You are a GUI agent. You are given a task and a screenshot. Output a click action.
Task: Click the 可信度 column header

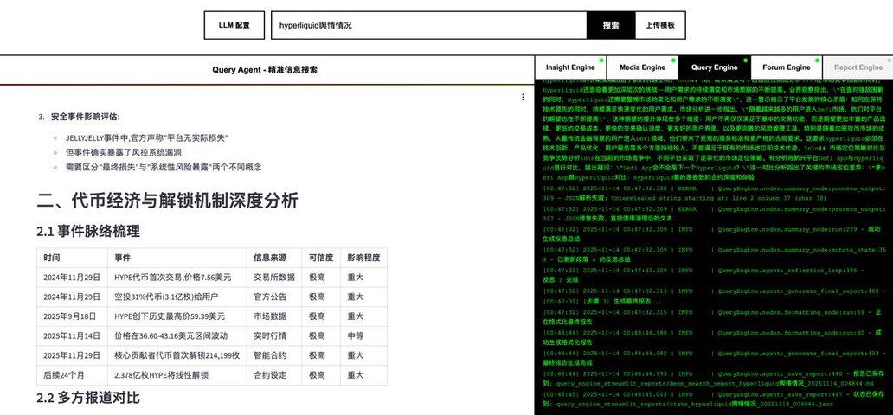320,258
